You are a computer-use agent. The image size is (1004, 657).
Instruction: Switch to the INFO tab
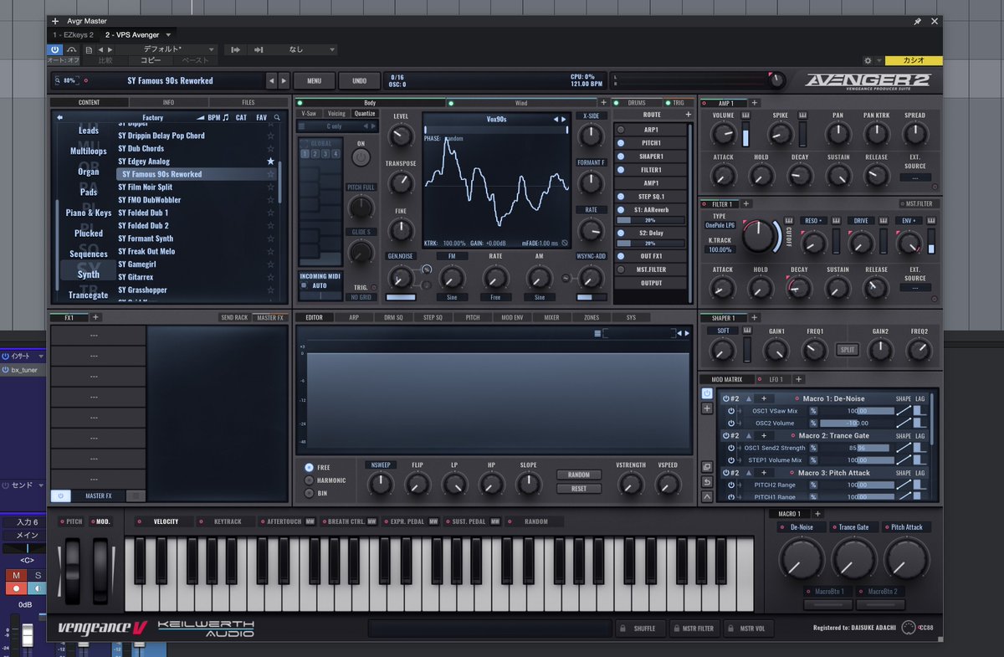tap(168, 103)
